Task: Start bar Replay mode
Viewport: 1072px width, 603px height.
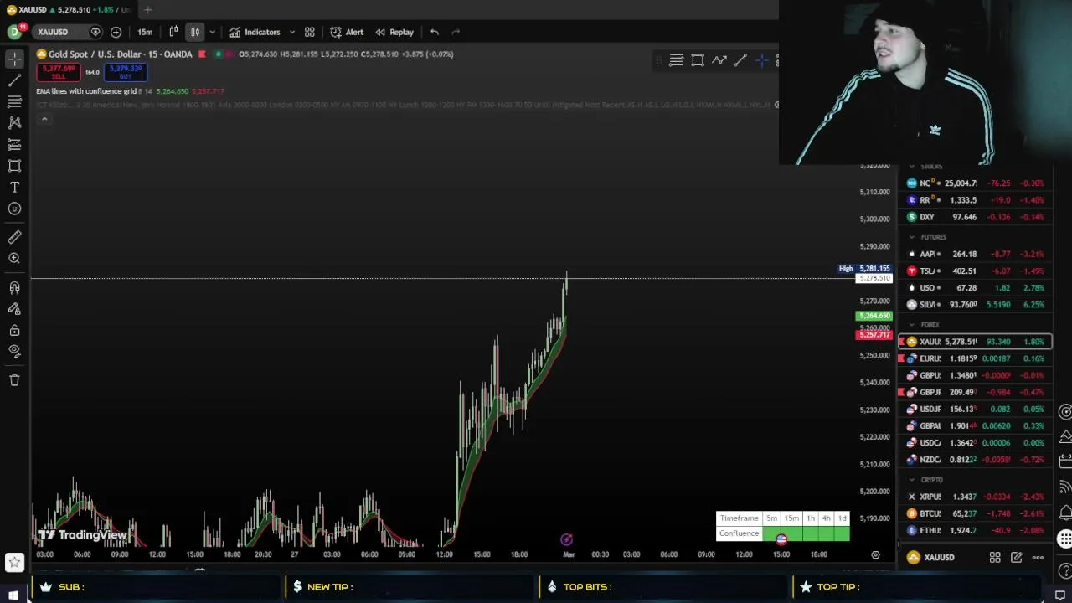Action: [394, 32]
